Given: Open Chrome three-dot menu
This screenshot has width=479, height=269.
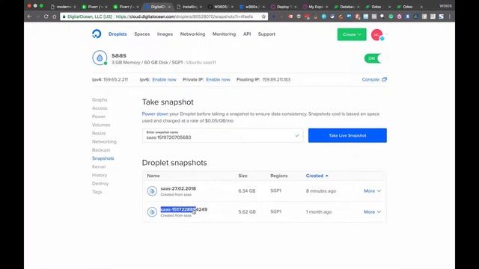Looking at the screenshot, I should [450, 16].
